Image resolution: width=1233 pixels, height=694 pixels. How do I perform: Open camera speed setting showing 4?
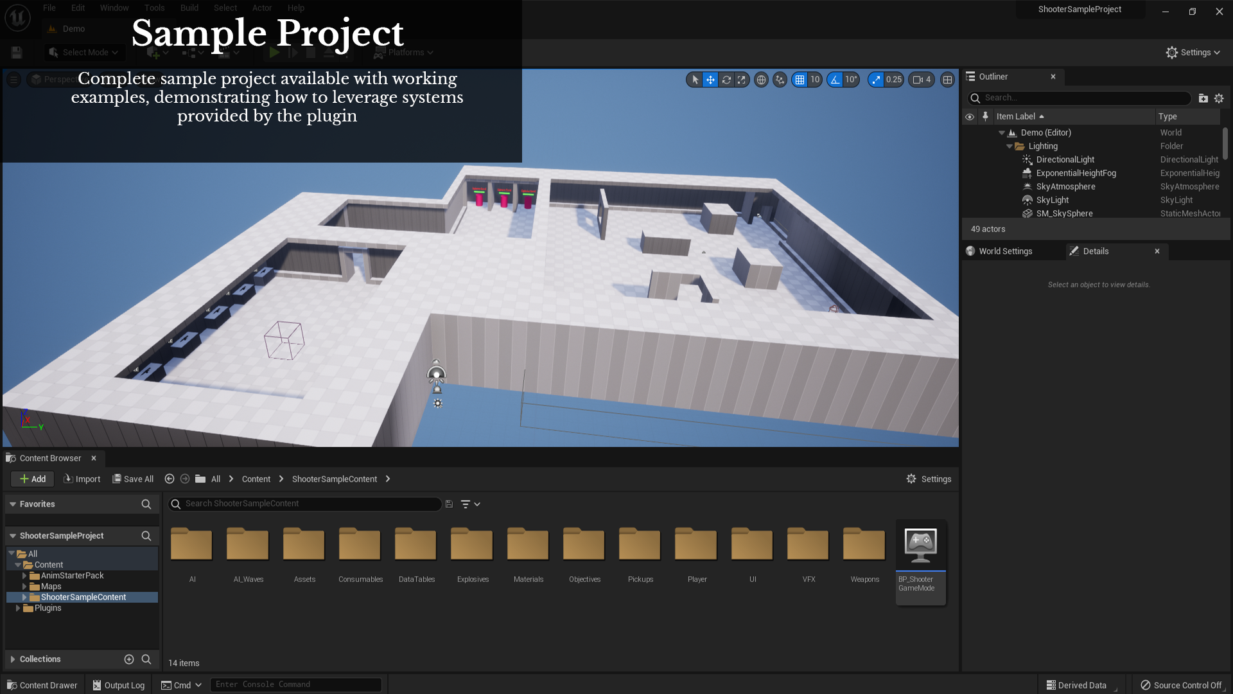[x=922, y=80]
